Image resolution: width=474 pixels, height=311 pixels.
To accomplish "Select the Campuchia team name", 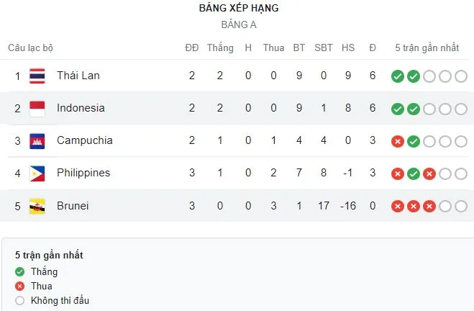I will click(x=84, y=140).
